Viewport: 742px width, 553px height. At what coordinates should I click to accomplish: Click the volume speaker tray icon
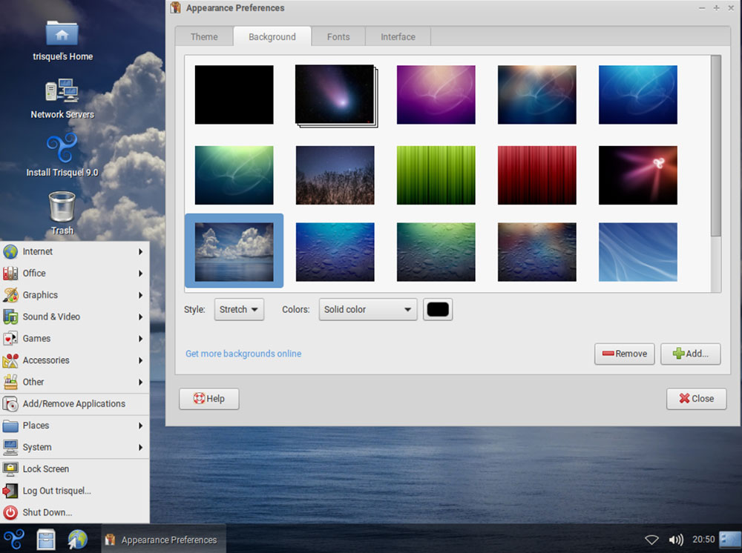coord(675,540)
